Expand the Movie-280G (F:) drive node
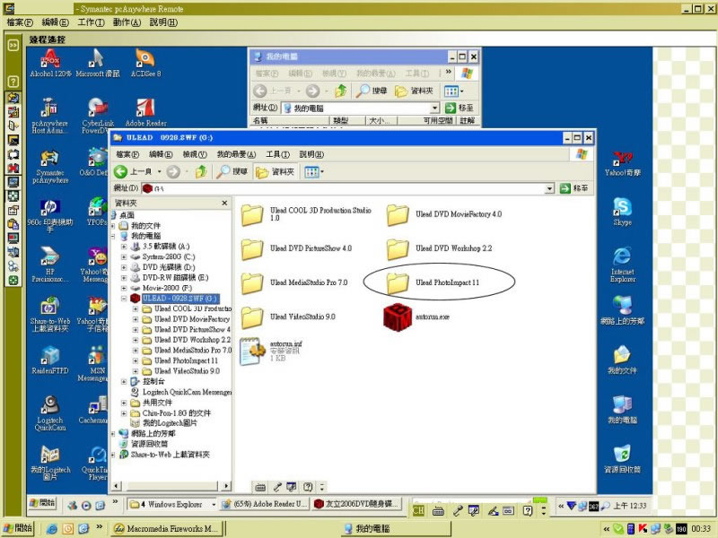Screen dimensions: 718x538 pos(124,288)
